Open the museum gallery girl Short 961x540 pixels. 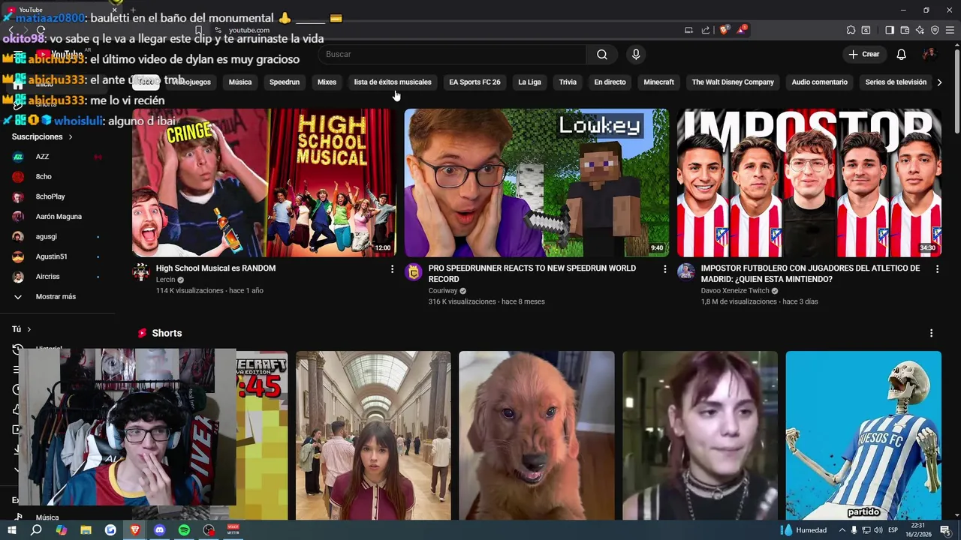coord(373,435)
